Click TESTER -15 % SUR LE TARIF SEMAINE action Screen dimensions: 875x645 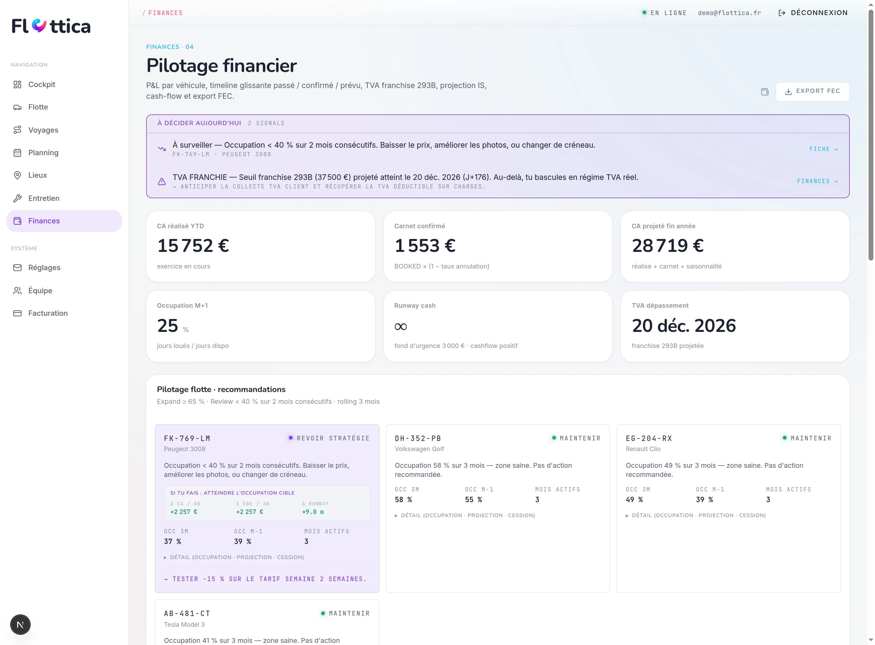pos(266,579)
